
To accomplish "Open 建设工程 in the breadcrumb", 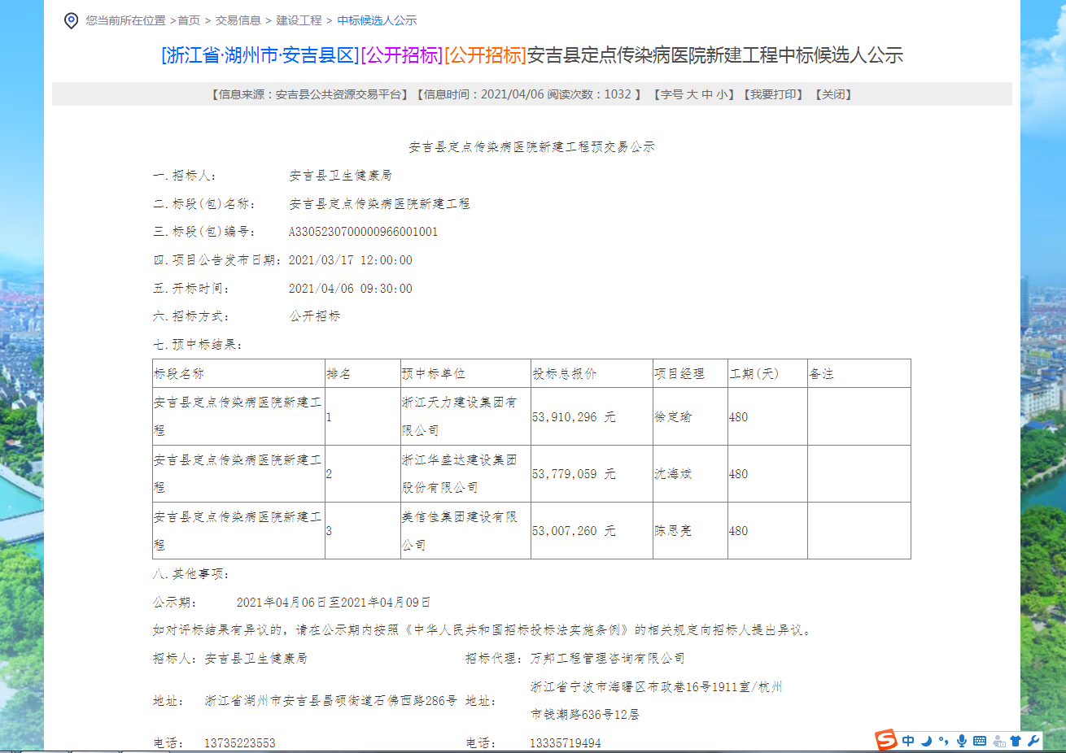I will [299, 20].
